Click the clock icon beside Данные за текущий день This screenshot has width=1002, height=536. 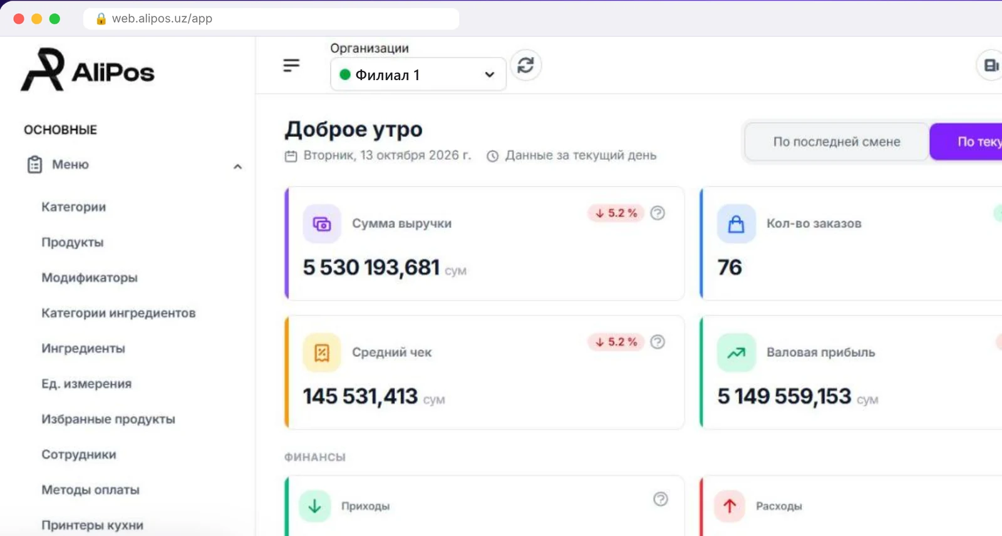coord(493,156)
